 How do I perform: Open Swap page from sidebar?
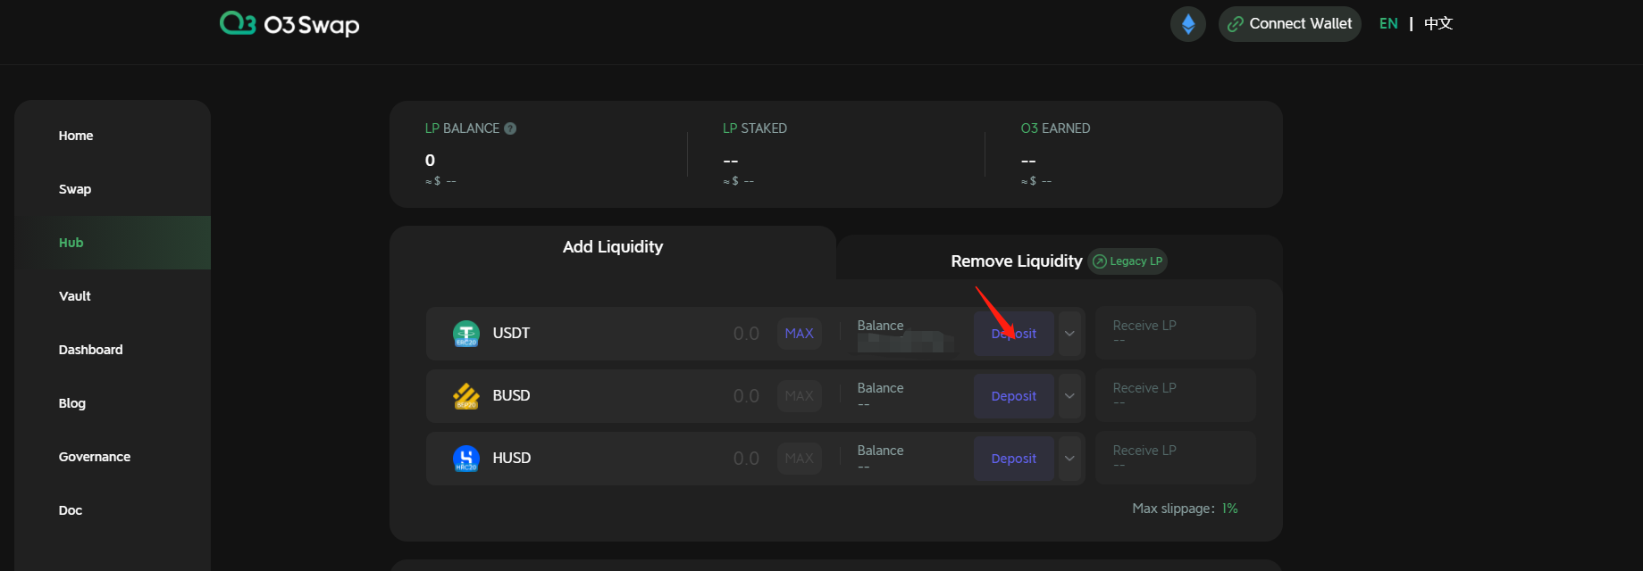tap(75, 189)
